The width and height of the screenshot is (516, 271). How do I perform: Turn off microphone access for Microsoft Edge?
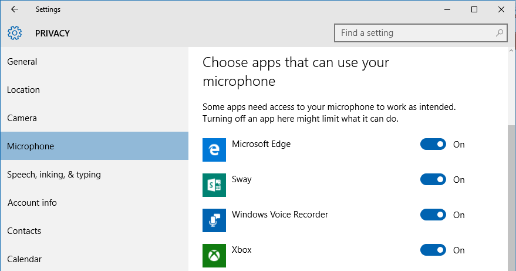[x=433, y=144]
